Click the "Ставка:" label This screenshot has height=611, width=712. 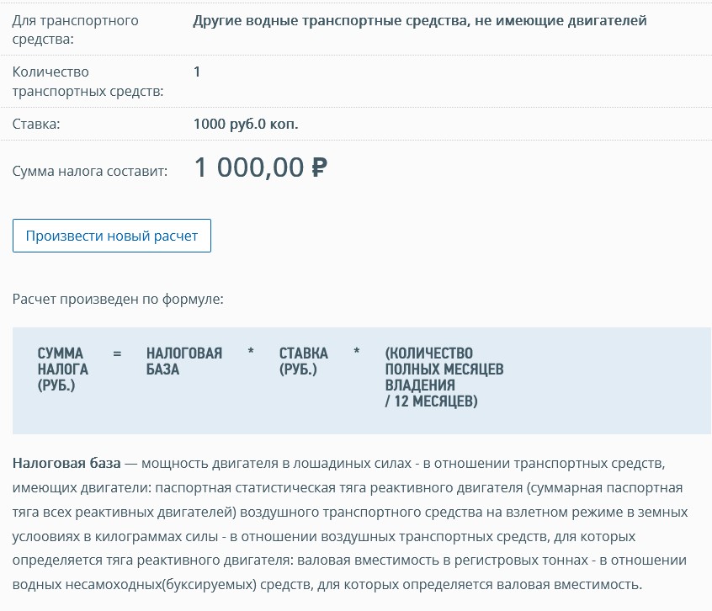point(36,124)
